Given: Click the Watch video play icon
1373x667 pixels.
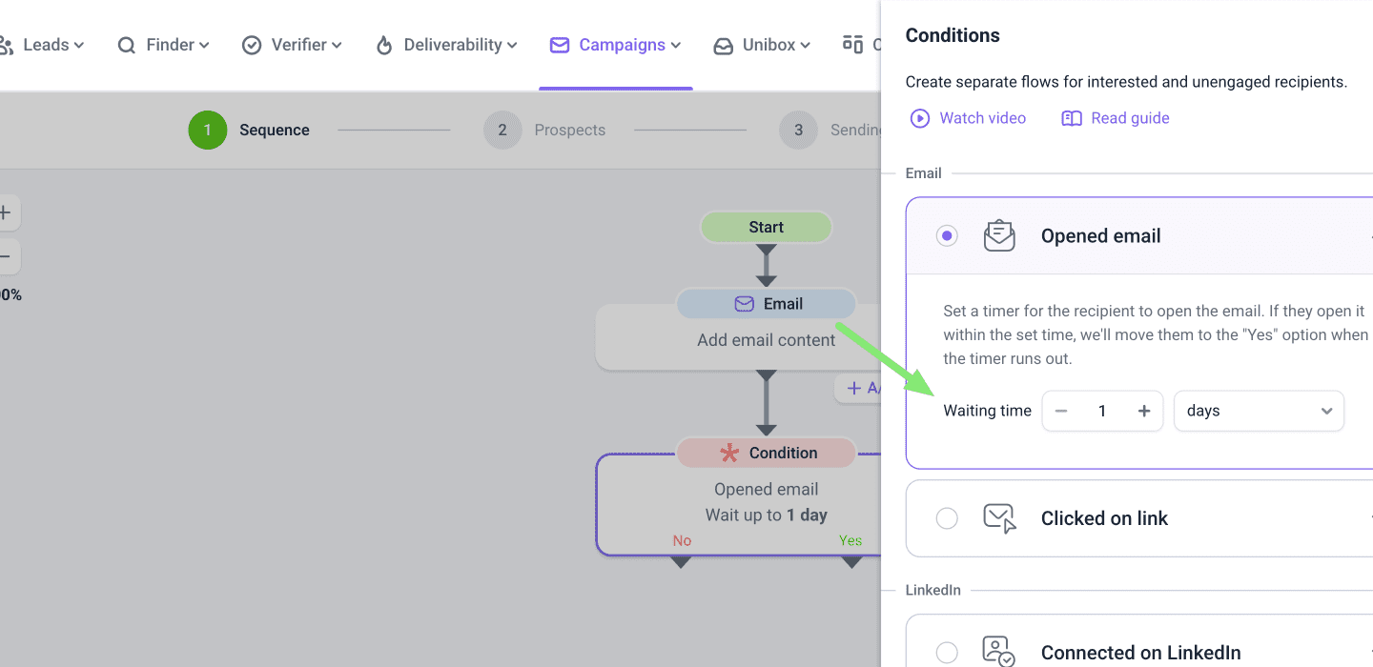Looking at the screenshot, I should [x=919, y=118].
